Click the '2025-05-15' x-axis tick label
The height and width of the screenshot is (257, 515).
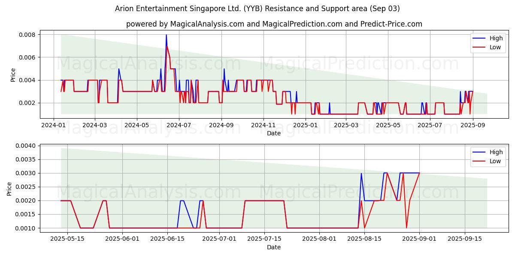pos(67,239)
